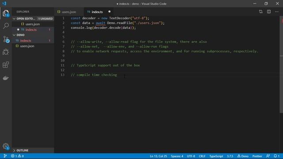Minimize the VS Code window
This screenshot has width=283, height=159.
pyautogui.click(x=255, y=4)
